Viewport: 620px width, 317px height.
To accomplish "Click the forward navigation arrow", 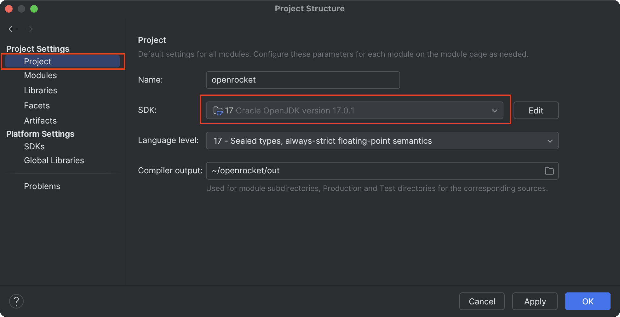I will [x=29, y=29].
